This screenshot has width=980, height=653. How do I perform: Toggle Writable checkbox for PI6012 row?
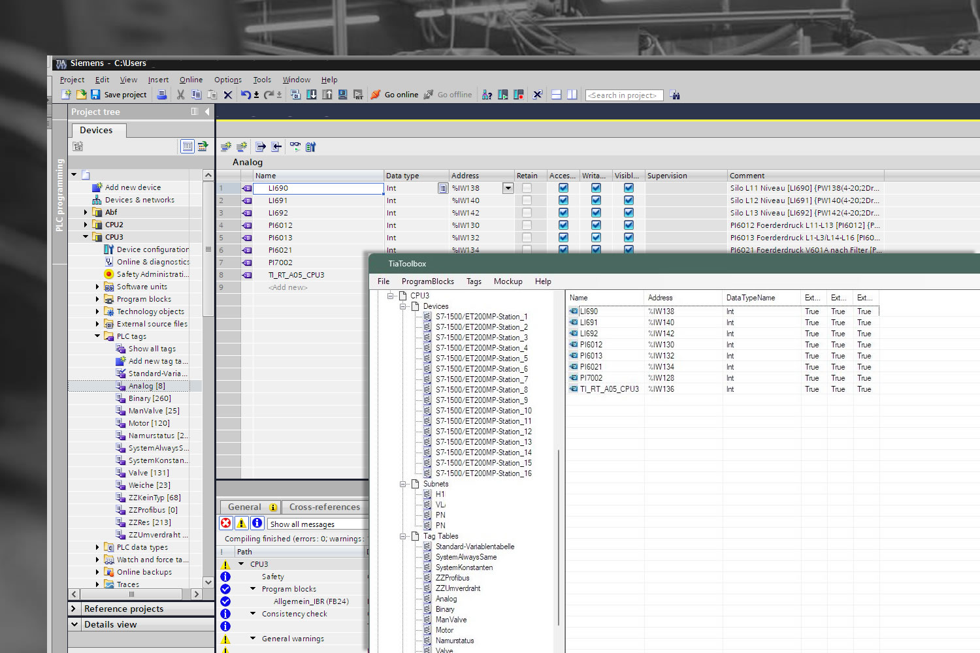coord(596,225)
